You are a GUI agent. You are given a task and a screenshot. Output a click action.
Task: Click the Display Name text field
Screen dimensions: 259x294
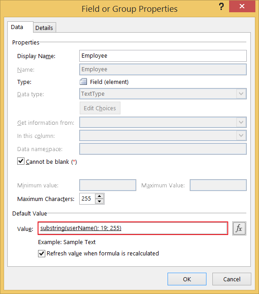163,56
